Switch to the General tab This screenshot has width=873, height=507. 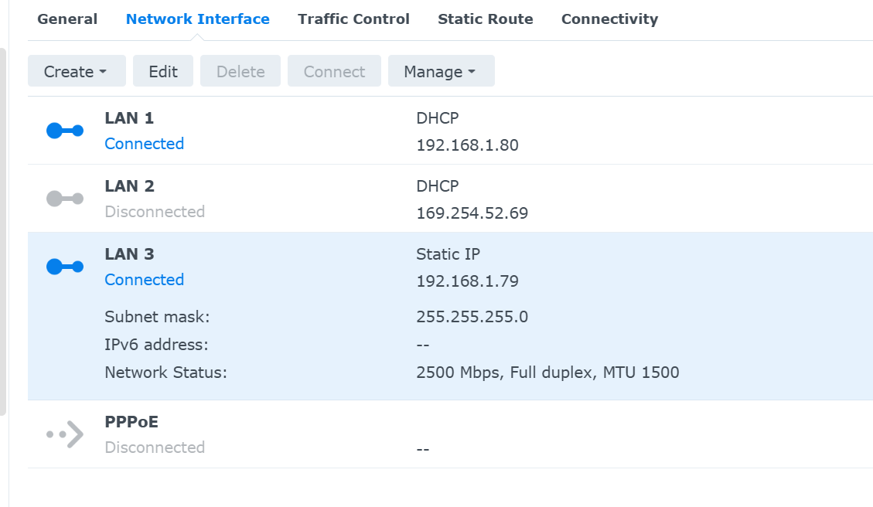(67, 19)
